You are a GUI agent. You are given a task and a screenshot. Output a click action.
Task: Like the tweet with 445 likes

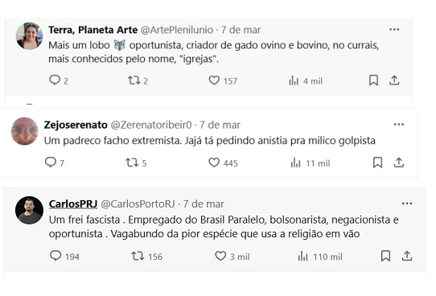coord(214,162)
